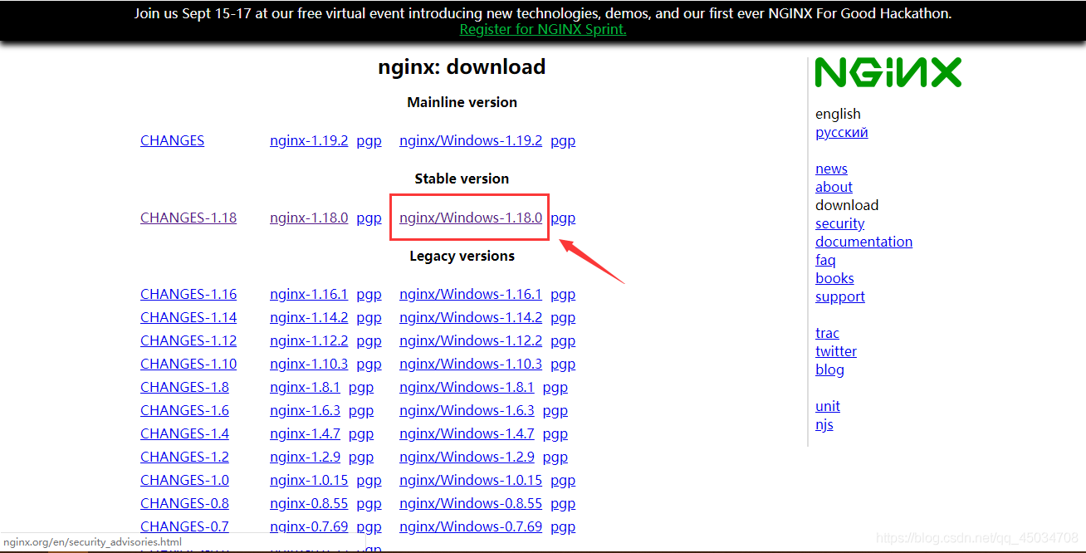Download nginx/Windows-1.10.3
This screenshot has height=553, width=1086.
[471, 364]
